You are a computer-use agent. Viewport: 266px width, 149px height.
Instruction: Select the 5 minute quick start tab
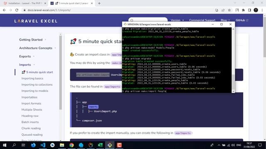(x=71, y=3)
